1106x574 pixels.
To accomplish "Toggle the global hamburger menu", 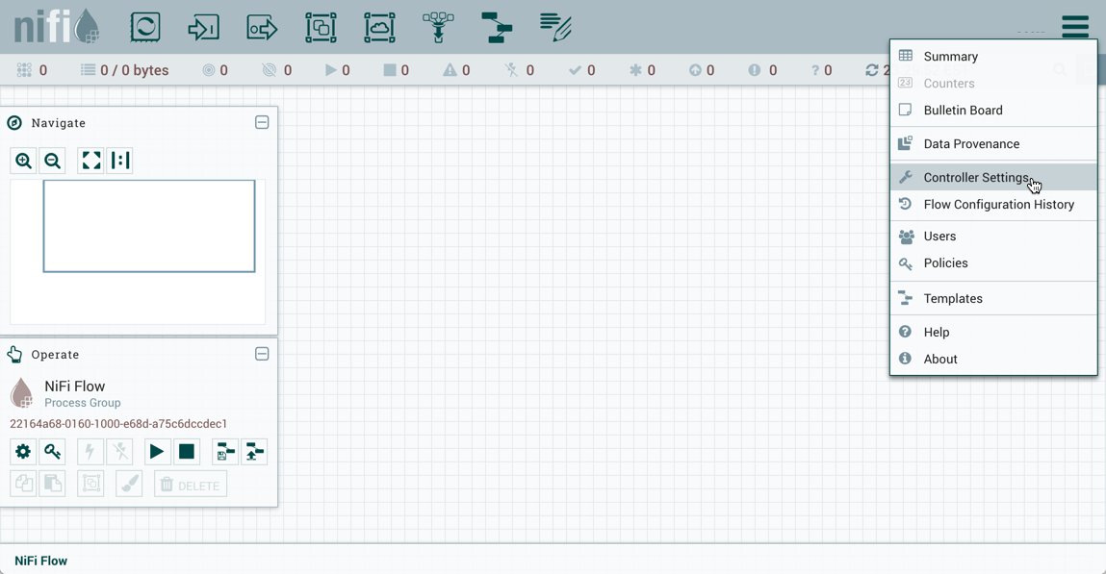I will 1074,26.
